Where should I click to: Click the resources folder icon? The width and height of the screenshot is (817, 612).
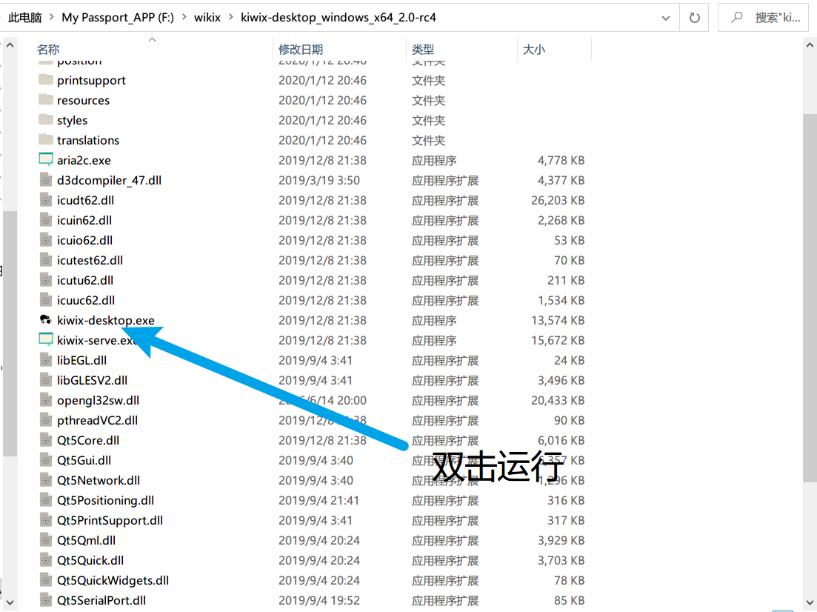coord(46,100)
